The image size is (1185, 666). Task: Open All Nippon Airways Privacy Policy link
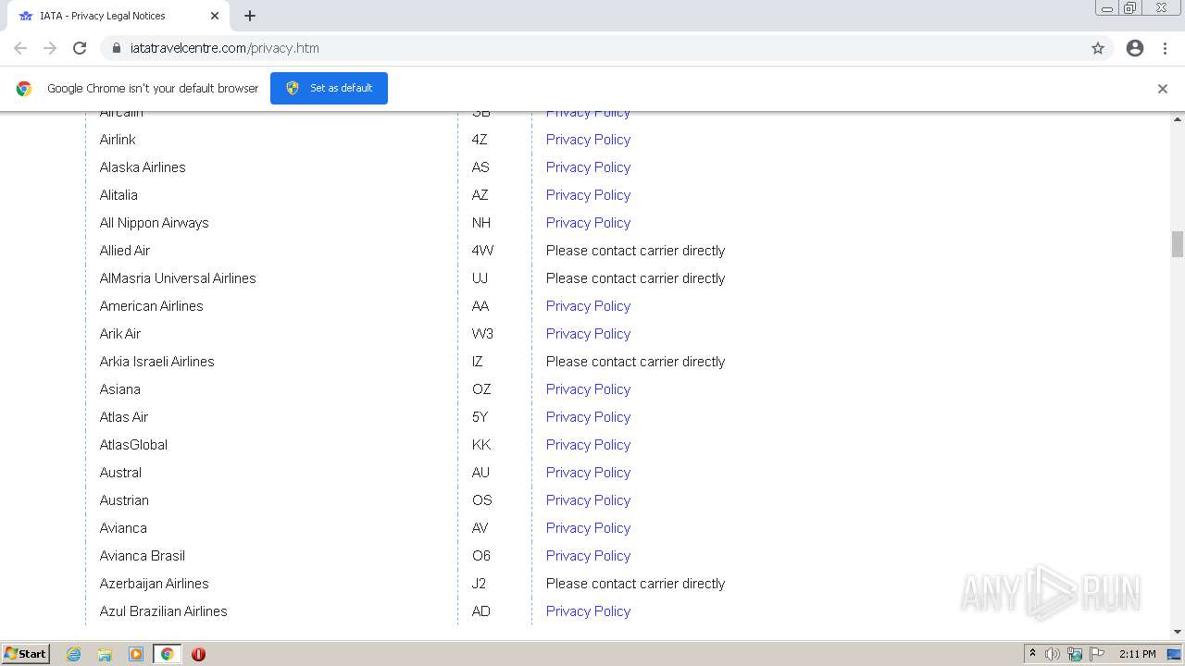(588, 223)
